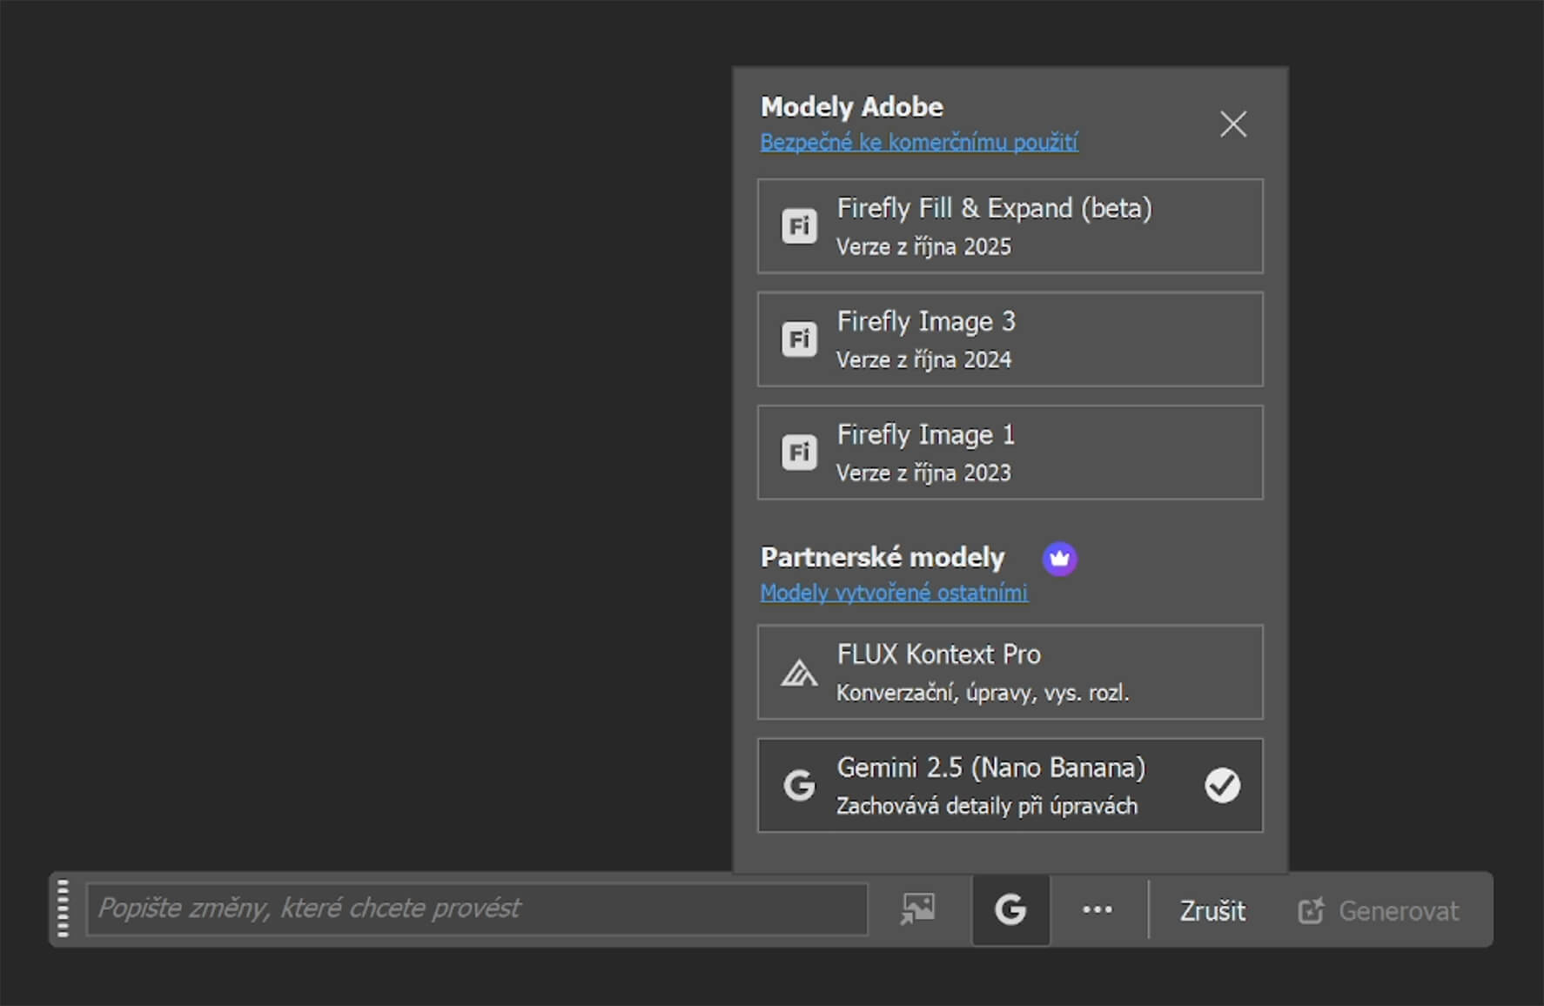Click the Google logo beside Gemini 2.5
This screenshot has height=1006, width=1544.
799,785
